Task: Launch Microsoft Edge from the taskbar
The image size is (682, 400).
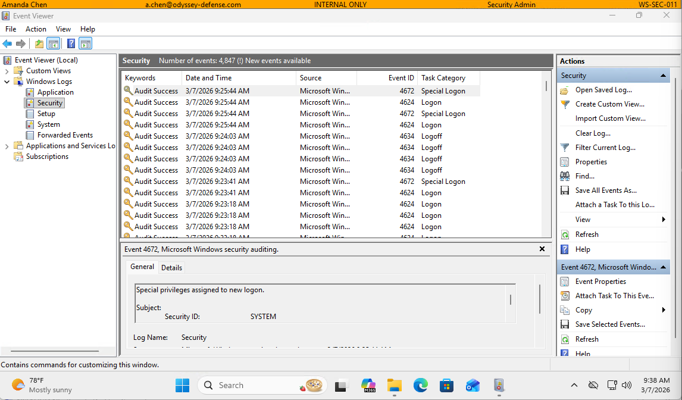Action: click(x=421, y=385)
